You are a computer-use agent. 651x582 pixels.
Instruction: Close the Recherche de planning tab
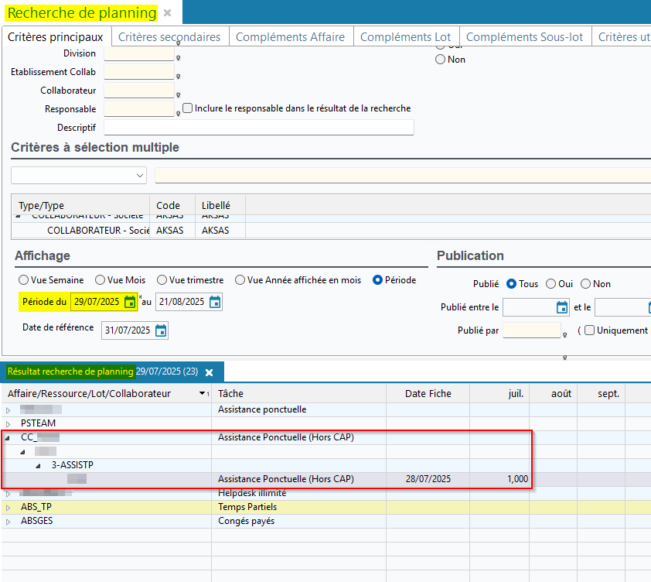168,13
